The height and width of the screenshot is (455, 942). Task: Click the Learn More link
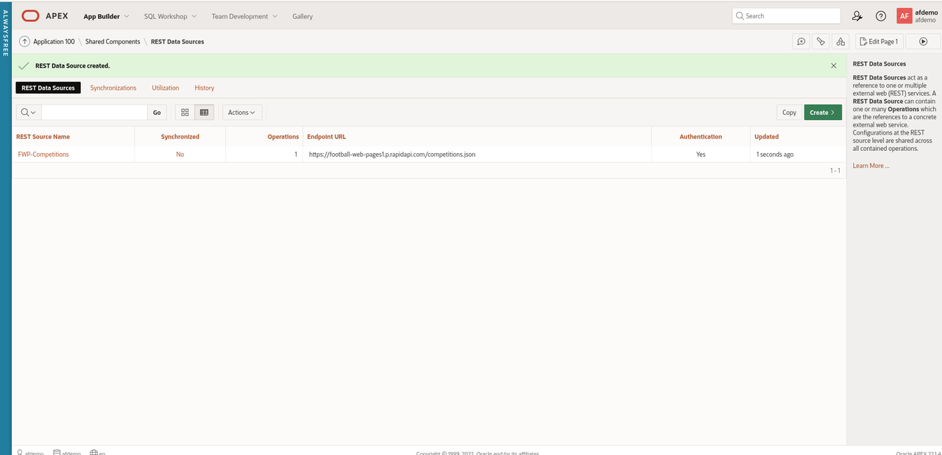(x=870, y=166)
